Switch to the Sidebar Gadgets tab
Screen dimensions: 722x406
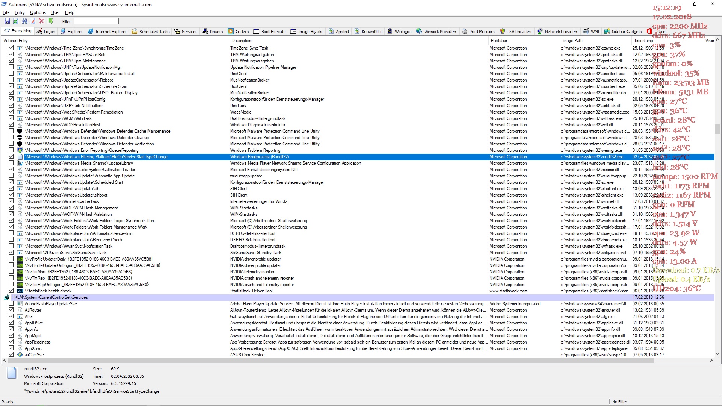[623, 32]
